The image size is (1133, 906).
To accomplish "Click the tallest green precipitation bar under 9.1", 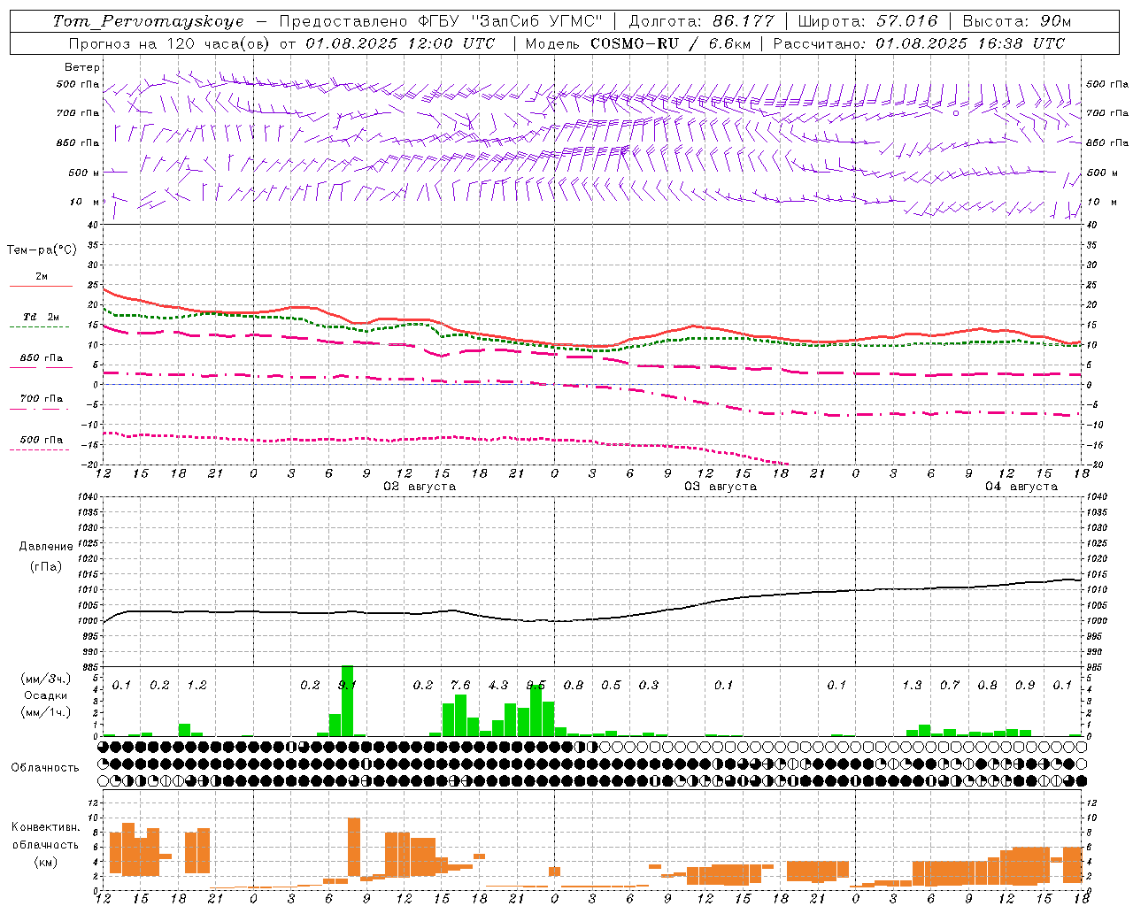I will 347,700.
